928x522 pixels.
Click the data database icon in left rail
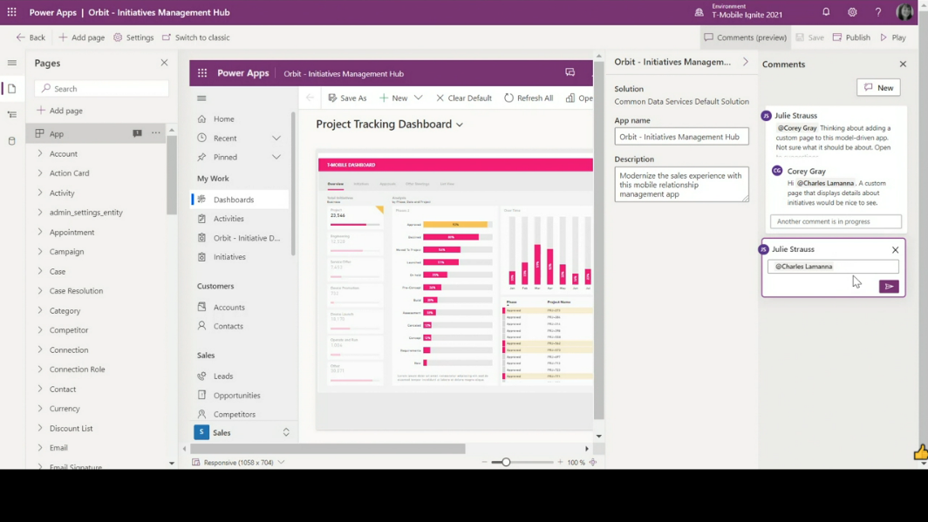click(12, 140)
